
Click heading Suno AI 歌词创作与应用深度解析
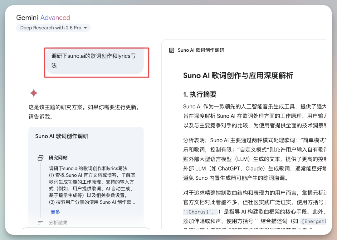(x=238, y=76)
